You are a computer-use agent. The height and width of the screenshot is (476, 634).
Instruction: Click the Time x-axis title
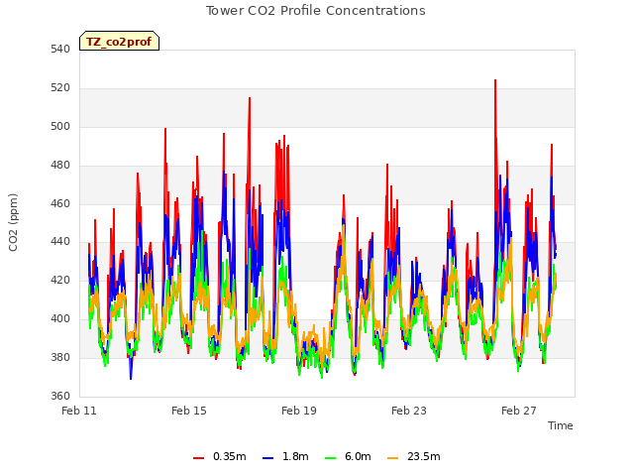click(560, 425)
